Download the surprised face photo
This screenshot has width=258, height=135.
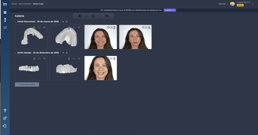pos(143,27)
